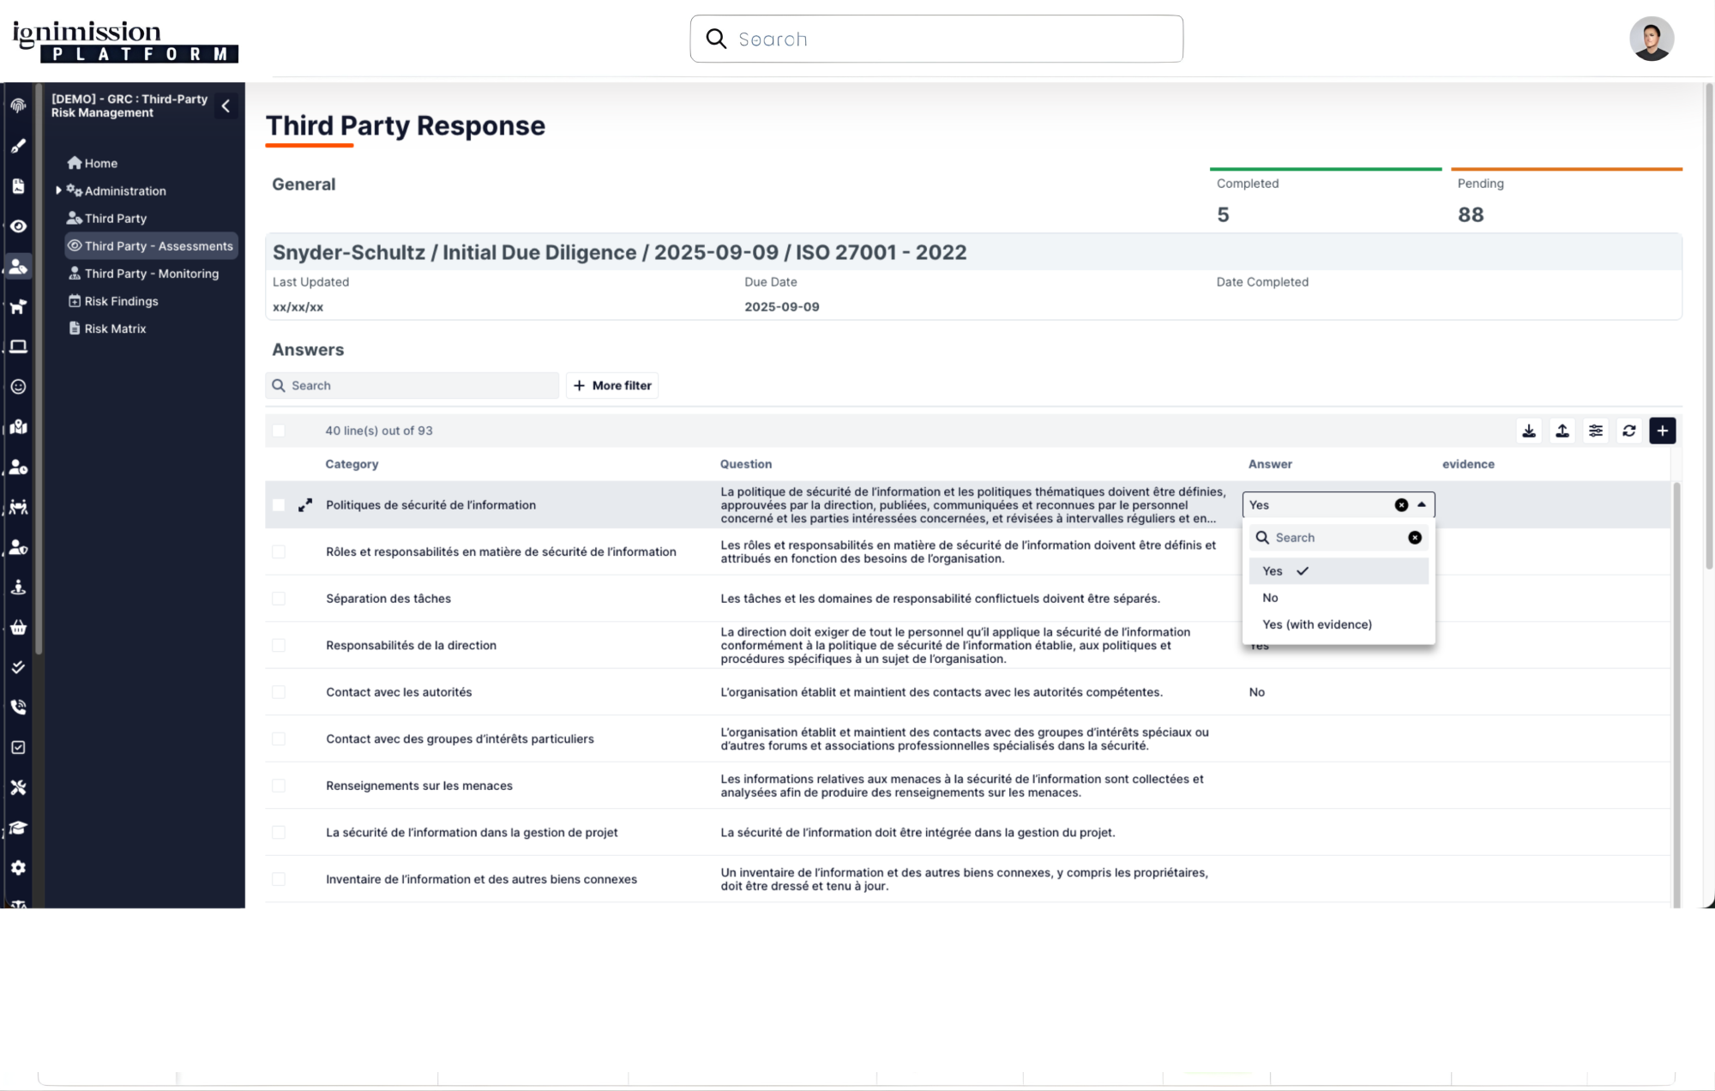Open the column settings sliders icon
Viewport: 1715px width, 1091px height.
coord(1596,431)
